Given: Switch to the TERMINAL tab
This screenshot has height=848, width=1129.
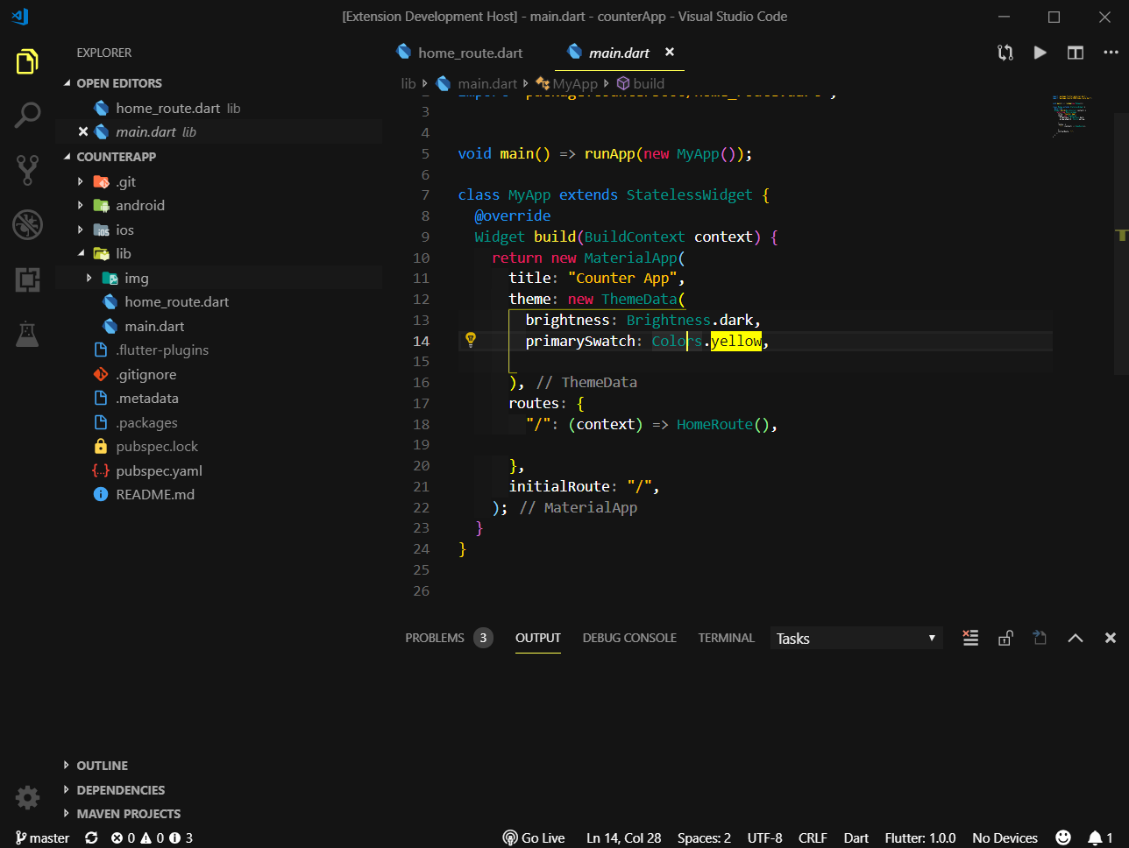Looking at the screenshot, I should click(x=726, y=638).
